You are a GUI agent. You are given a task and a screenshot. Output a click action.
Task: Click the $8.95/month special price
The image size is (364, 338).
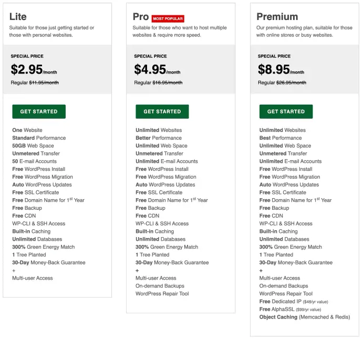pyautogui.click(x=281, y=69)
